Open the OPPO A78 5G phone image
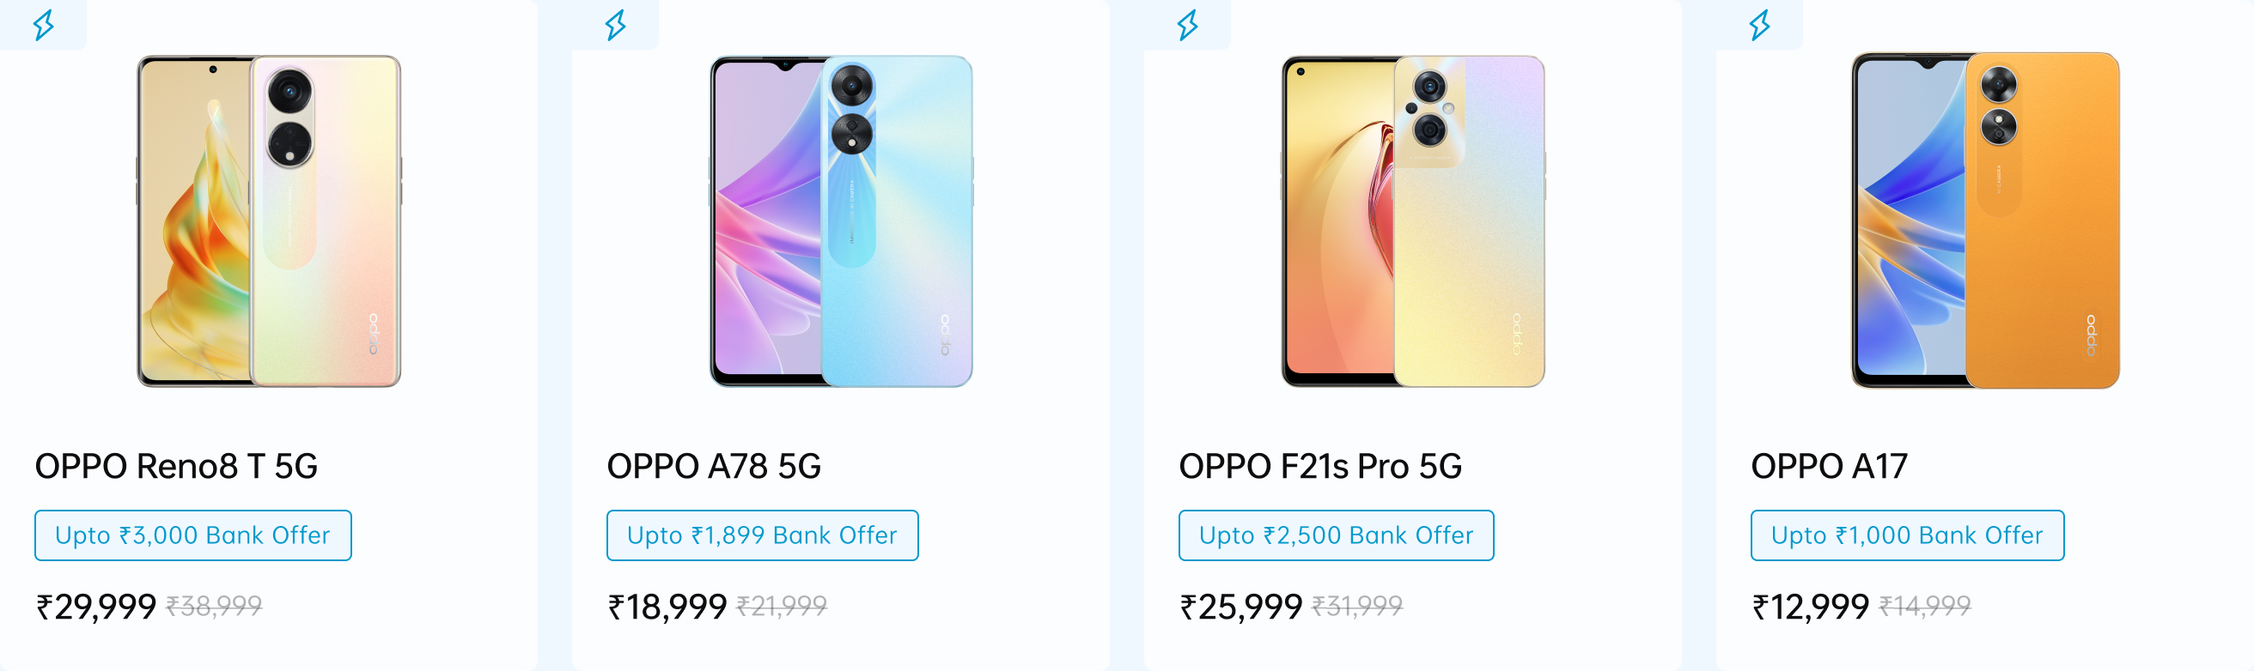2254x671 pixels. 841,221
